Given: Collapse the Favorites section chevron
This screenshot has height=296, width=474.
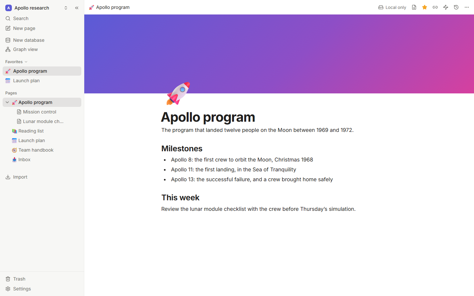Looking at the screenshot, I should point(26,62).
